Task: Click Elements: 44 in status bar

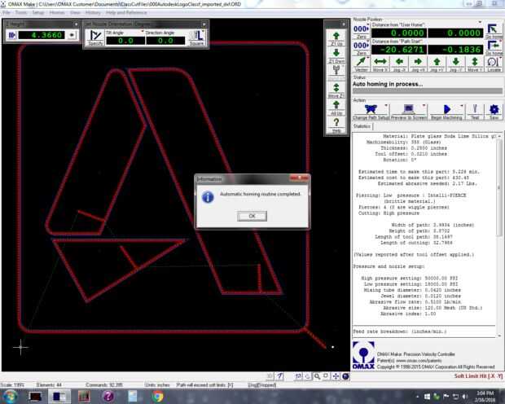Action: (x=49, y=384)
